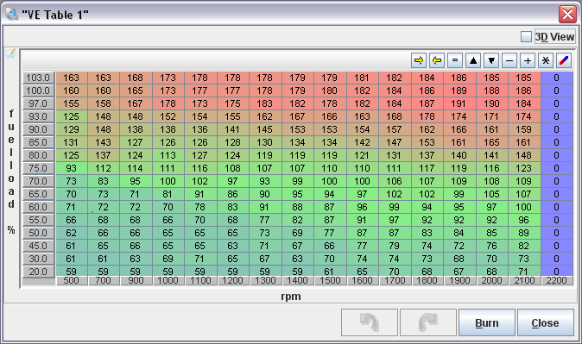Select cell 93 in the 75.0 row
Screen dimensions: 582x344
[x=72, y=168]
